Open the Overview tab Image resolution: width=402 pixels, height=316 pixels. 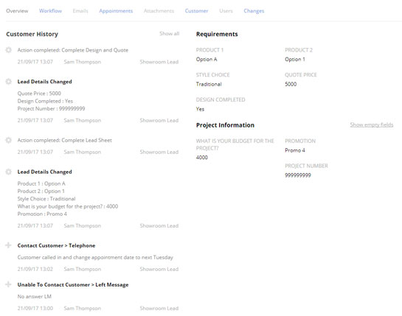pyautogui.click(x=17, y=11)
